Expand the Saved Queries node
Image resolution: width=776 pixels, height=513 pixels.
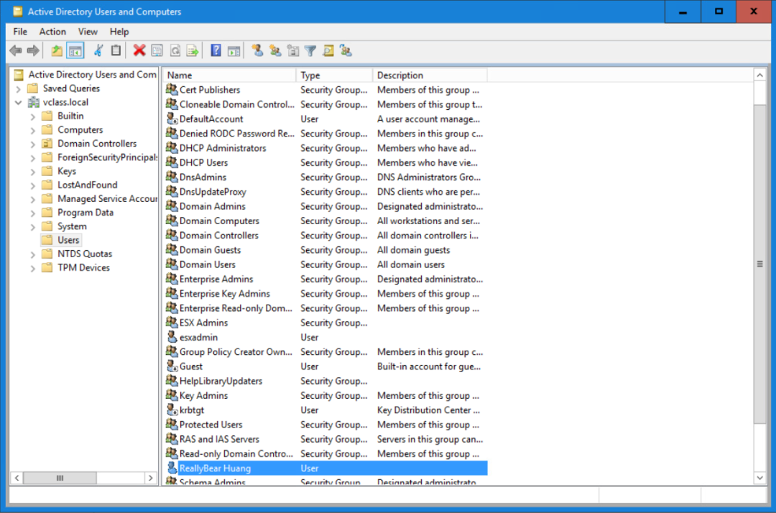pyautogui.click(x=18, y=89)
